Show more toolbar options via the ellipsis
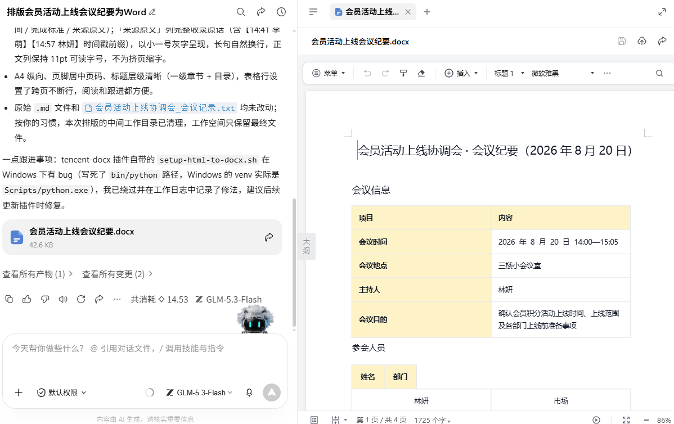 607,74
